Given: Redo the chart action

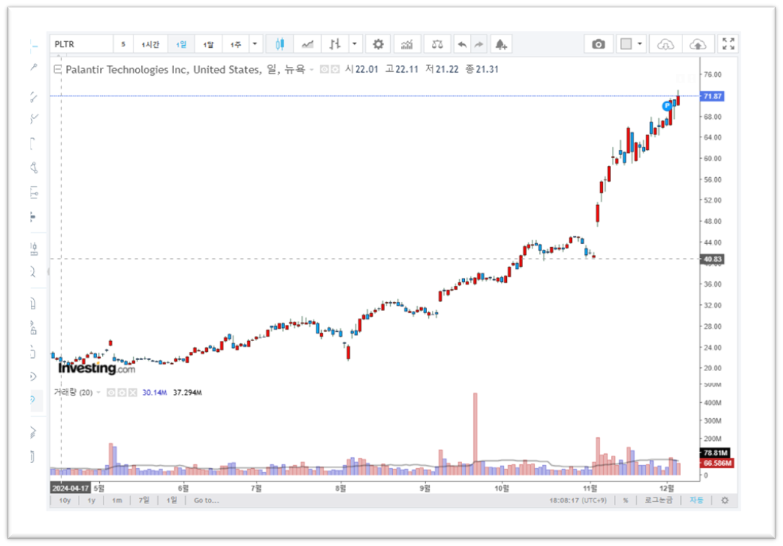Looking at the screenshot, I should pos(478,45).
